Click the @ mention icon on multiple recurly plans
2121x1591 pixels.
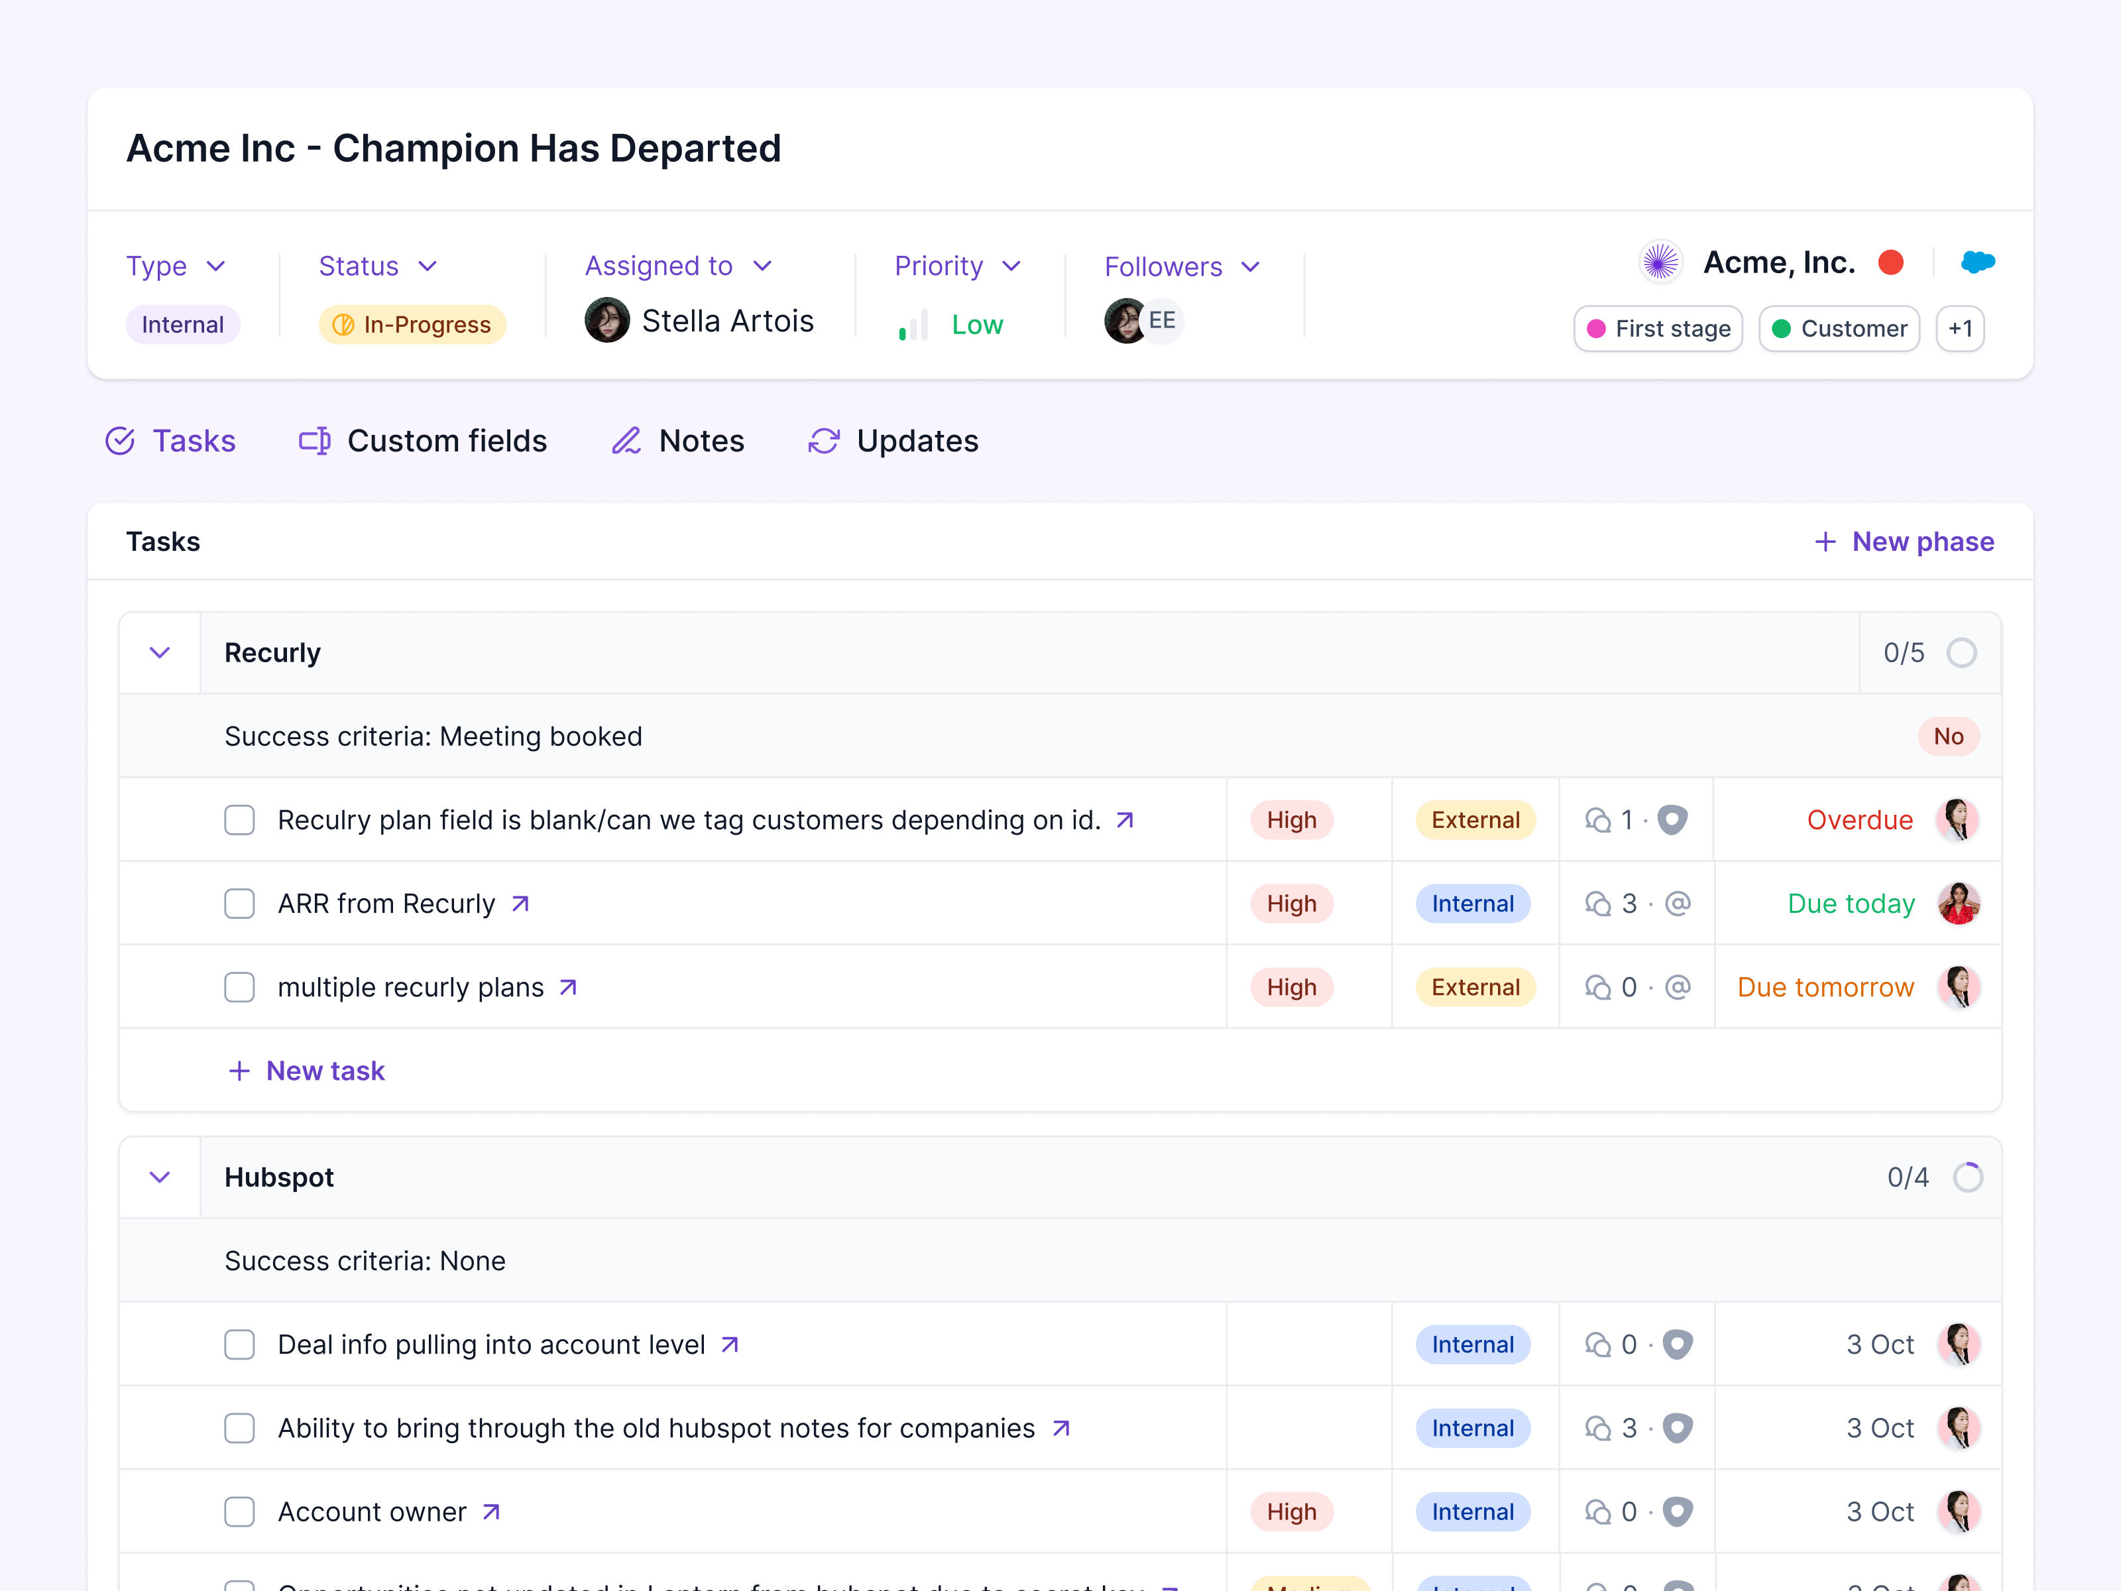(1678, 987)
